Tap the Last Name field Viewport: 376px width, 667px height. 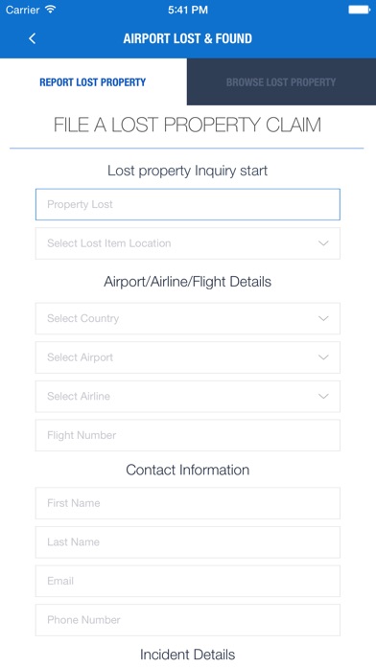[x=188, y=542]
